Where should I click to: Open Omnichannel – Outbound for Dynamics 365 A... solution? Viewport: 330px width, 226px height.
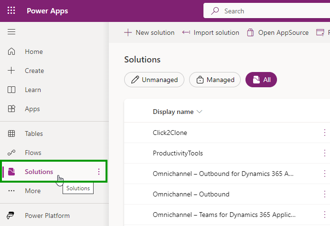223,174
